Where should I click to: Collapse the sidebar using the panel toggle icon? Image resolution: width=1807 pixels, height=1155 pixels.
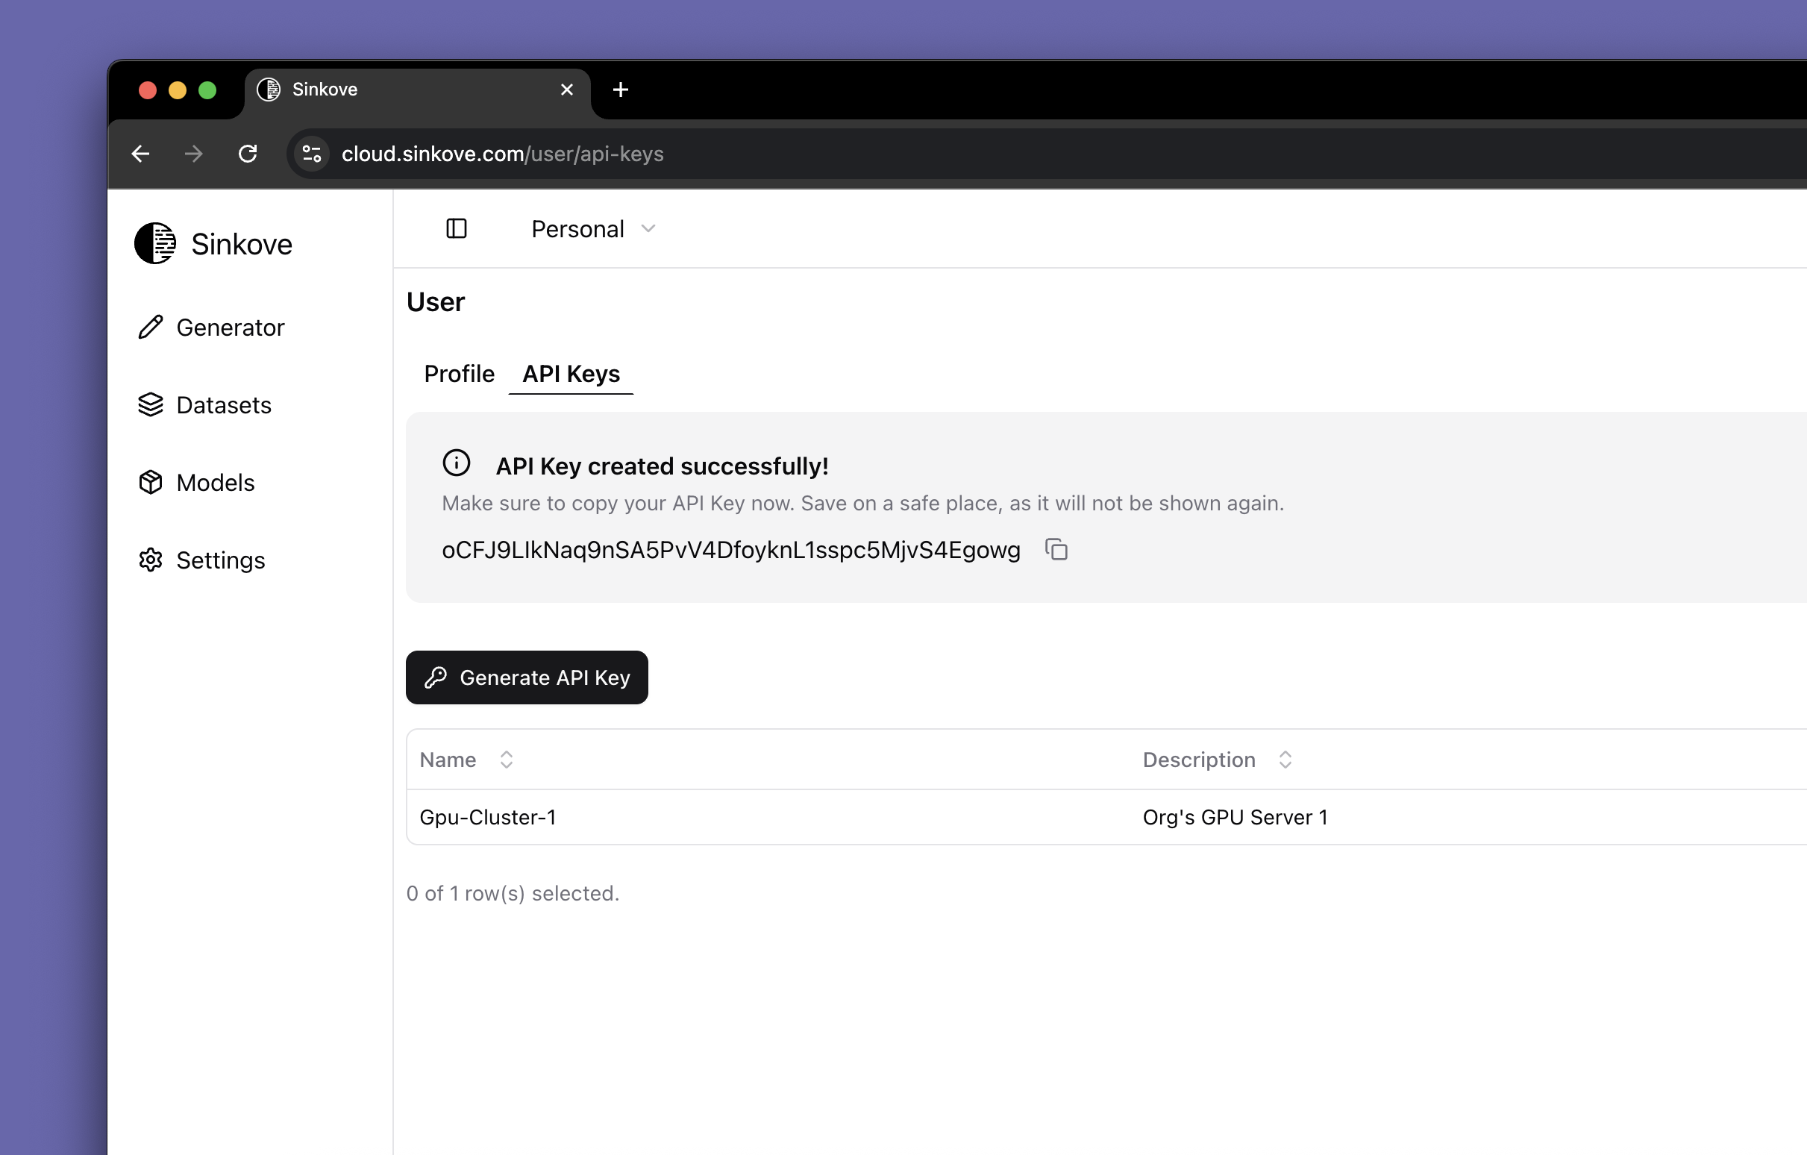(457, 228)
